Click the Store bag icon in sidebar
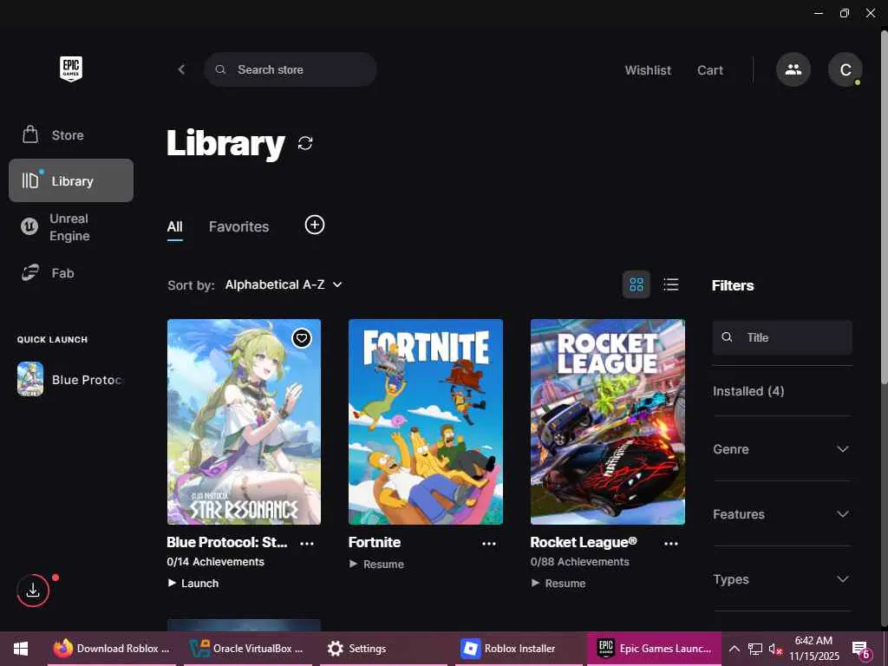888x666 pixels. pos(30,134)
